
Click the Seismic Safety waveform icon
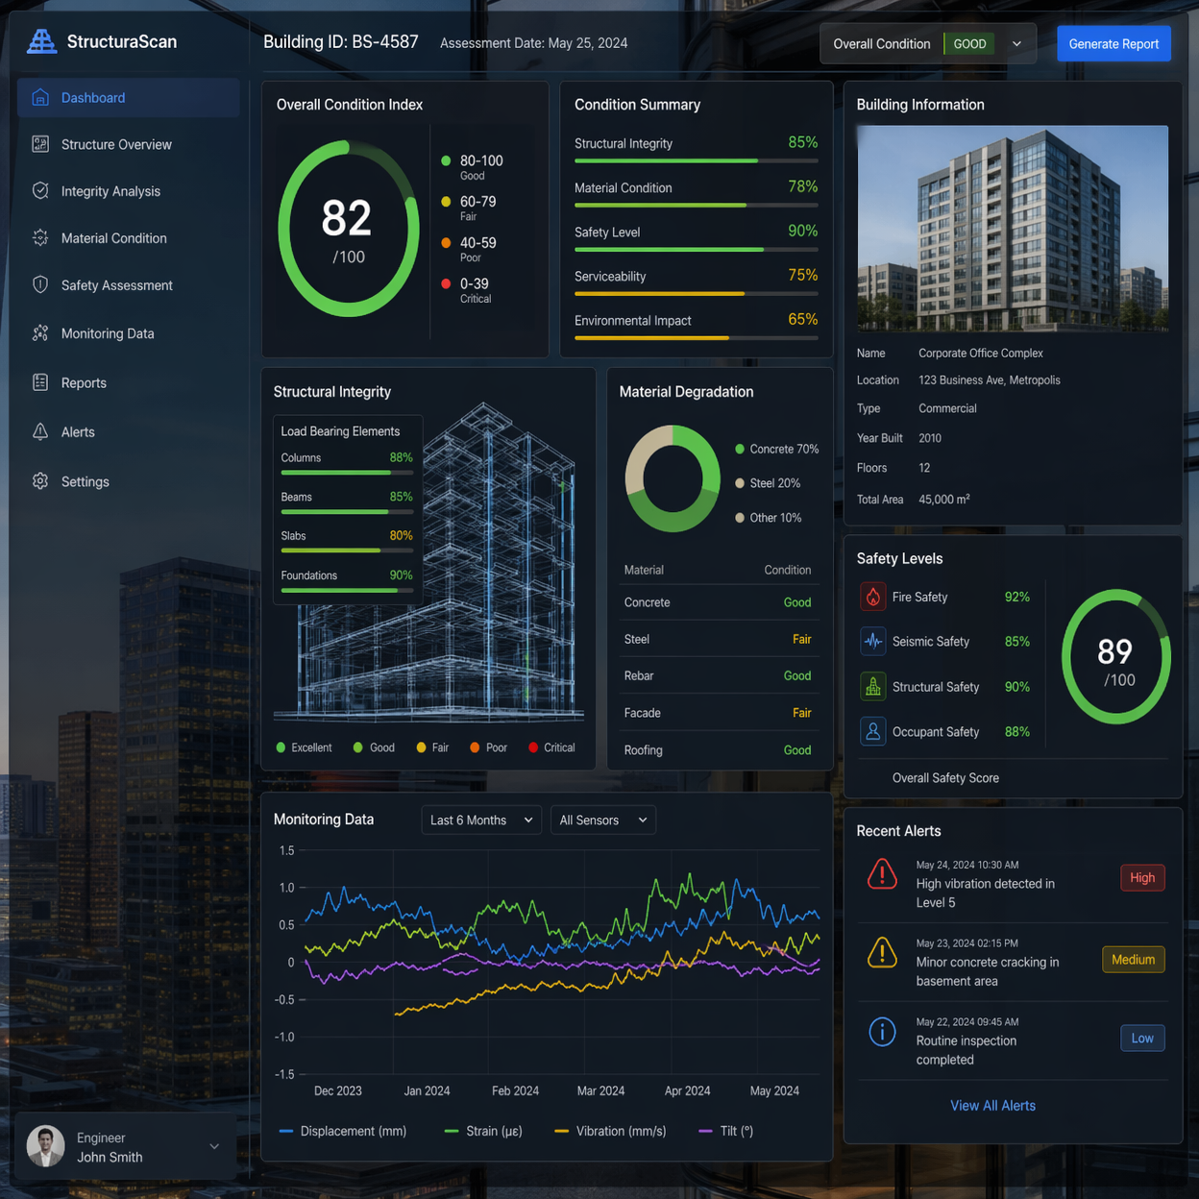click(872, 641)
